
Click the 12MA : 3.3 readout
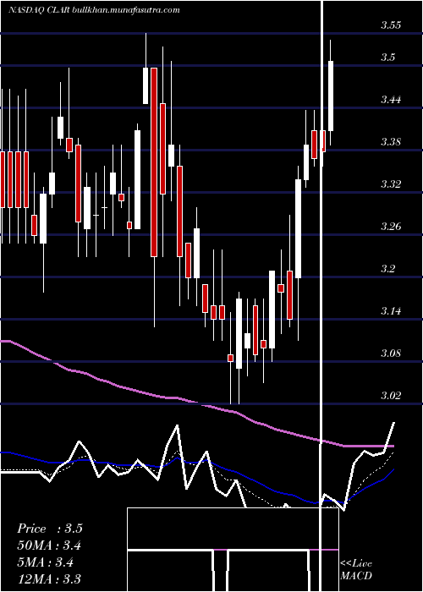click(x=49, y=579)
